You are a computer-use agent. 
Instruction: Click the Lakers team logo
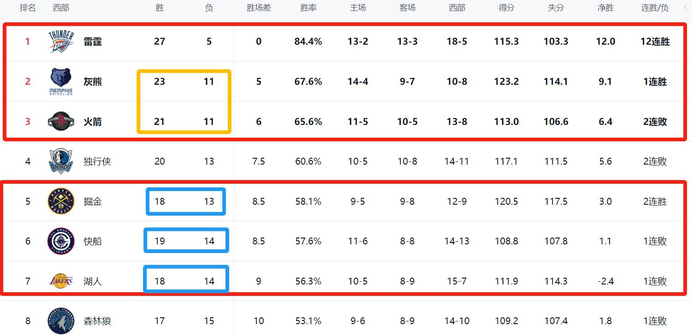coord(61,281)
